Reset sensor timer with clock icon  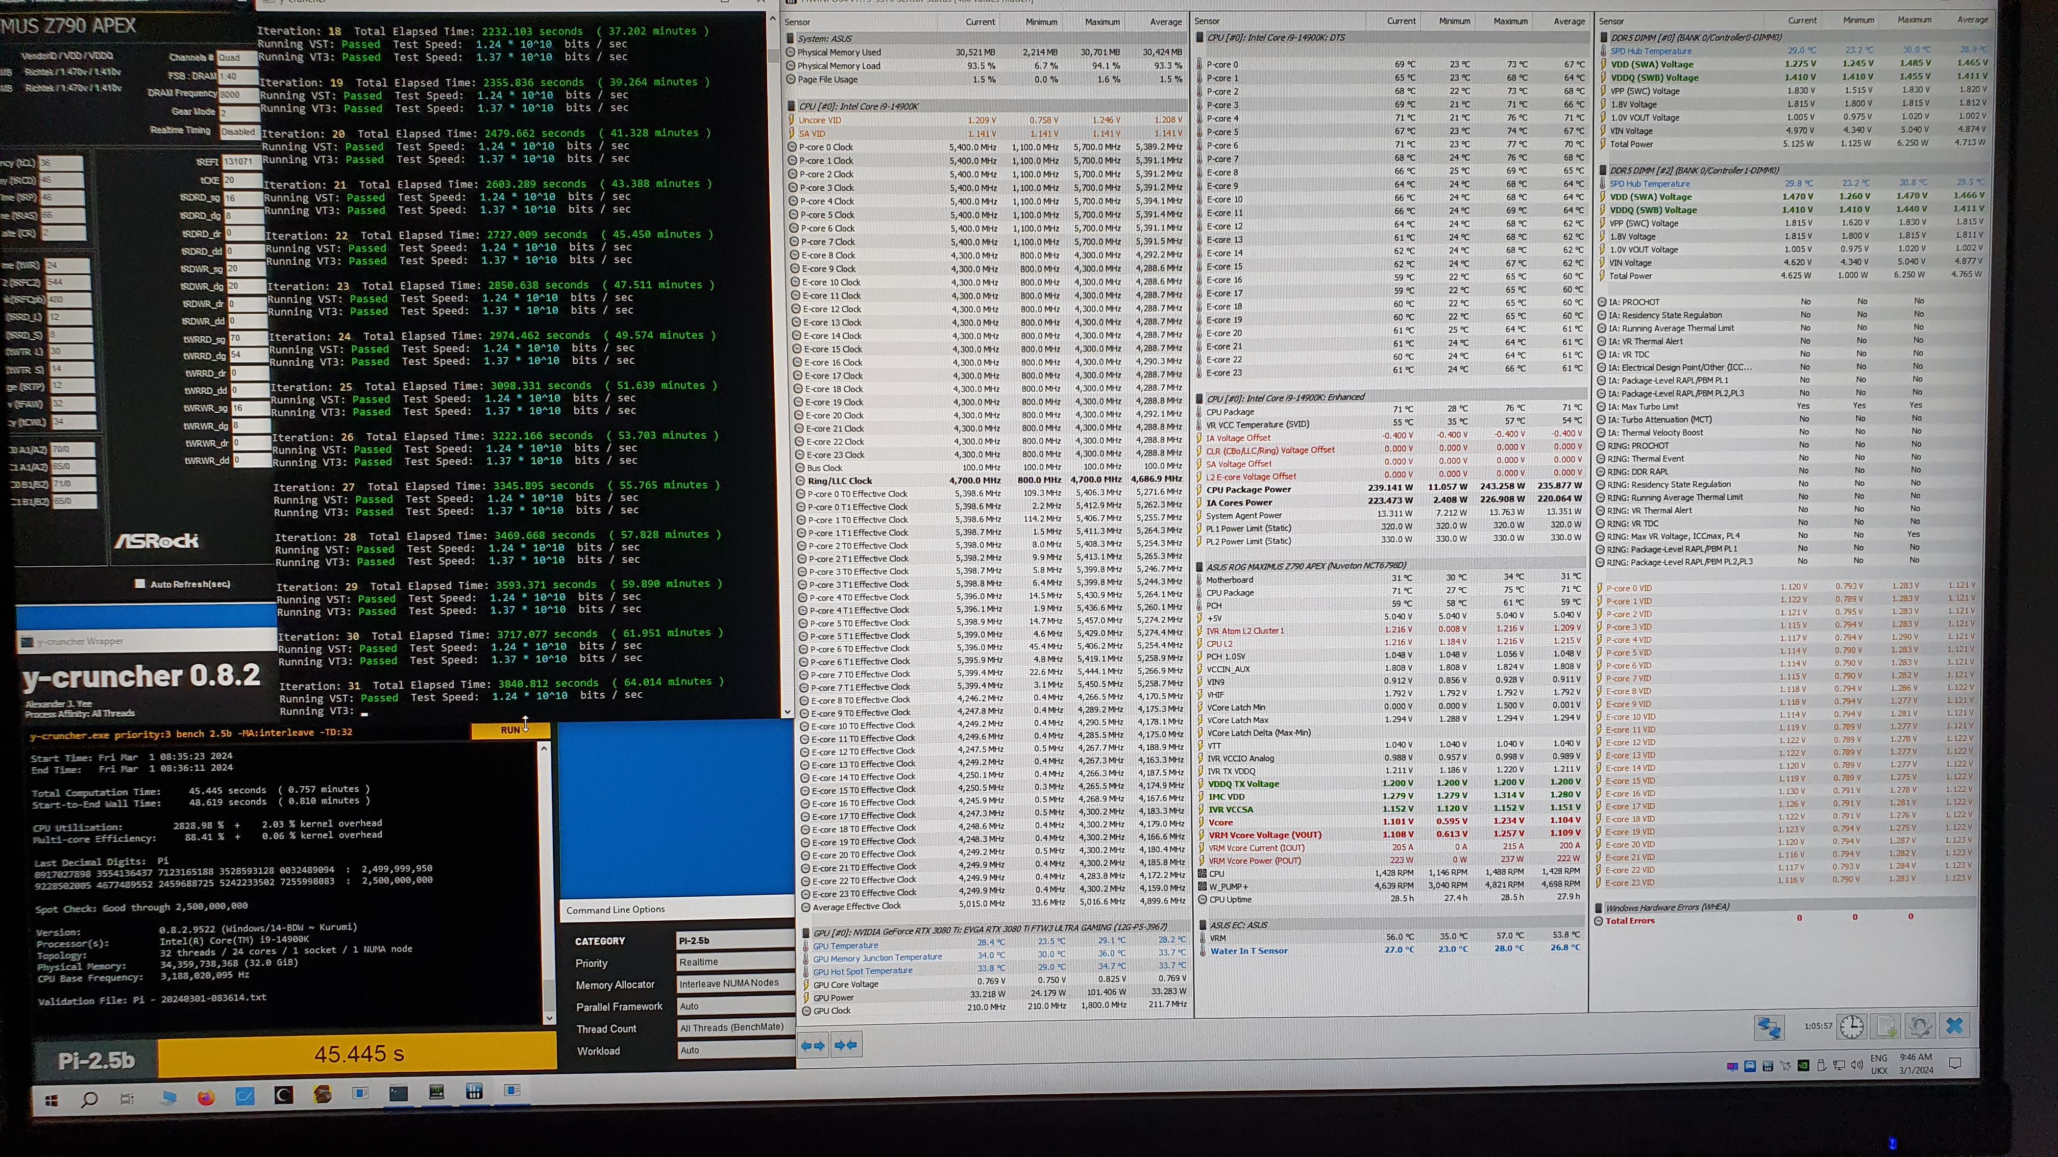coord(1852,1026)
